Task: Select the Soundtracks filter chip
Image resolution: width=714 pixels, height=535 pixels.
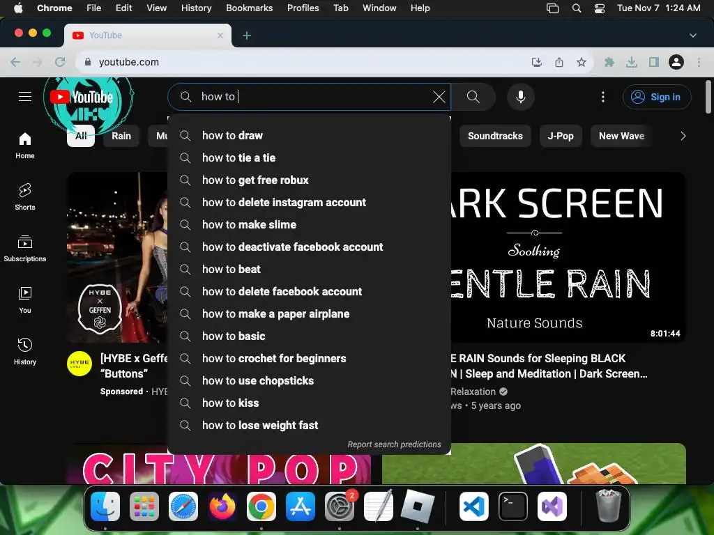Action: click(x=495, y=136)
